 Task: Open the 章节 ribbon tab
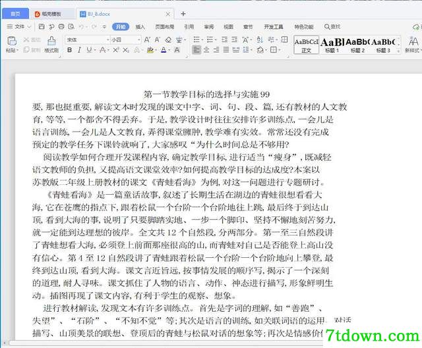(248, 27)
